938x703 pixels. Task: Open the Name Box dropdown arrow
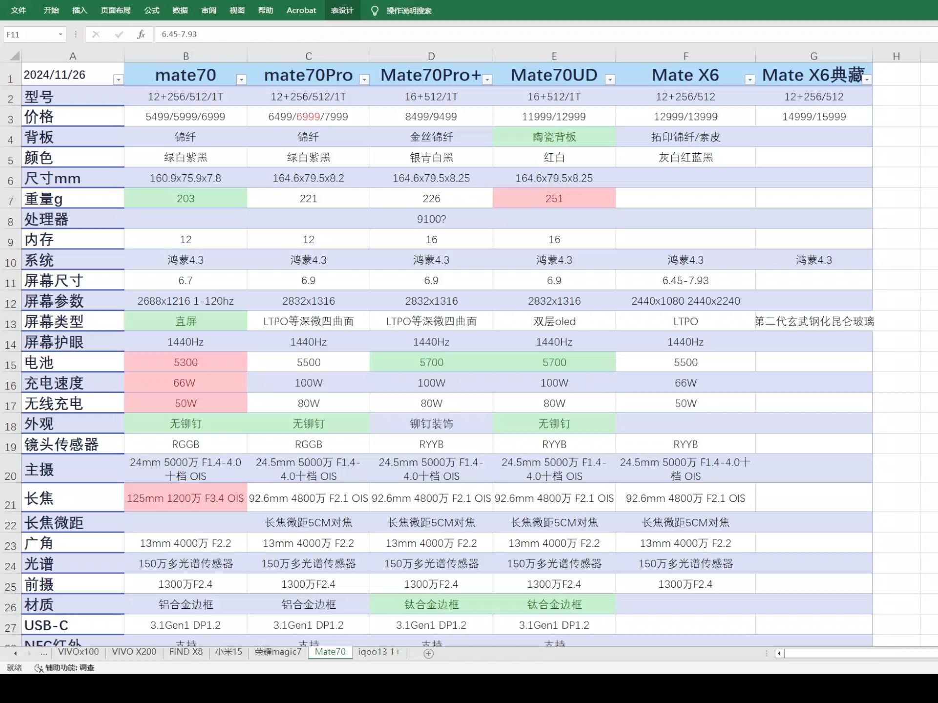coord(61,34)
